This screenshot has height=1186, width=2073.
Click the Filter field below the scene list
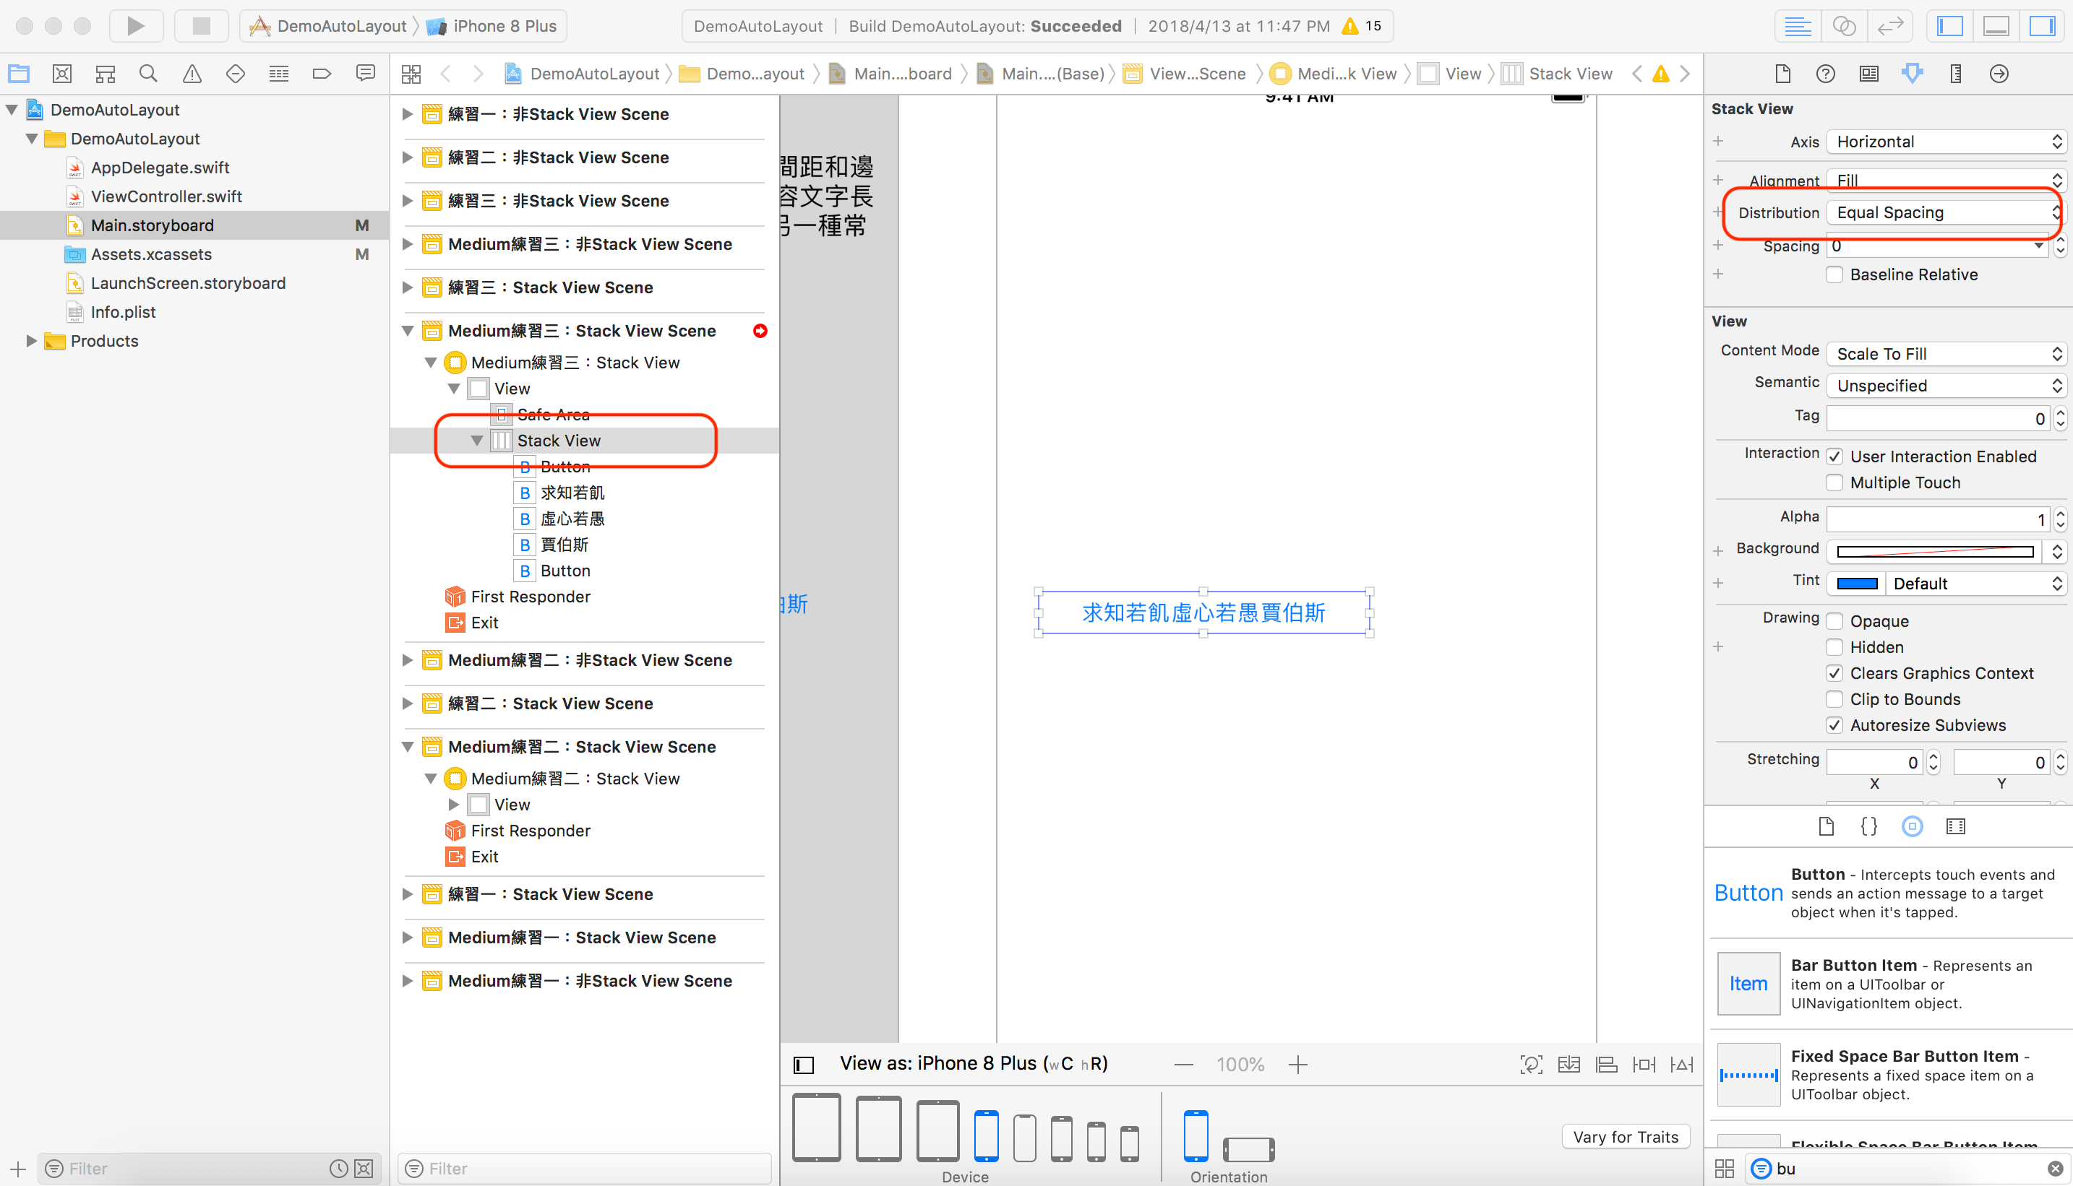coord(583,1168)
